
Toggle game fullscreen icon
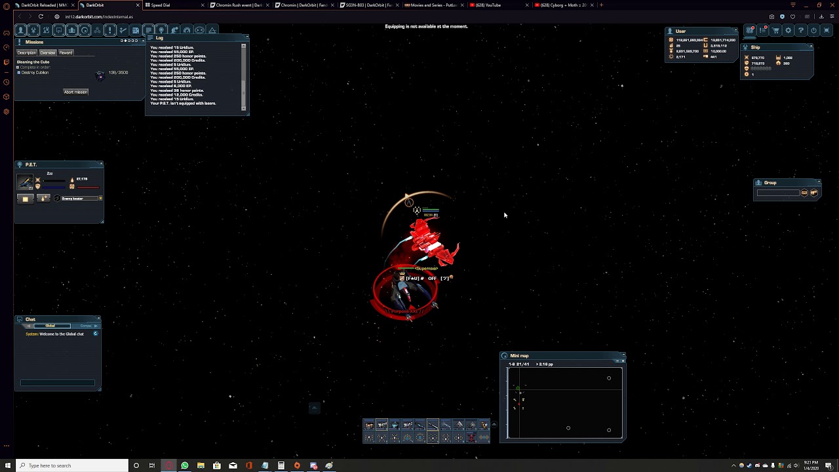point(827,30)
